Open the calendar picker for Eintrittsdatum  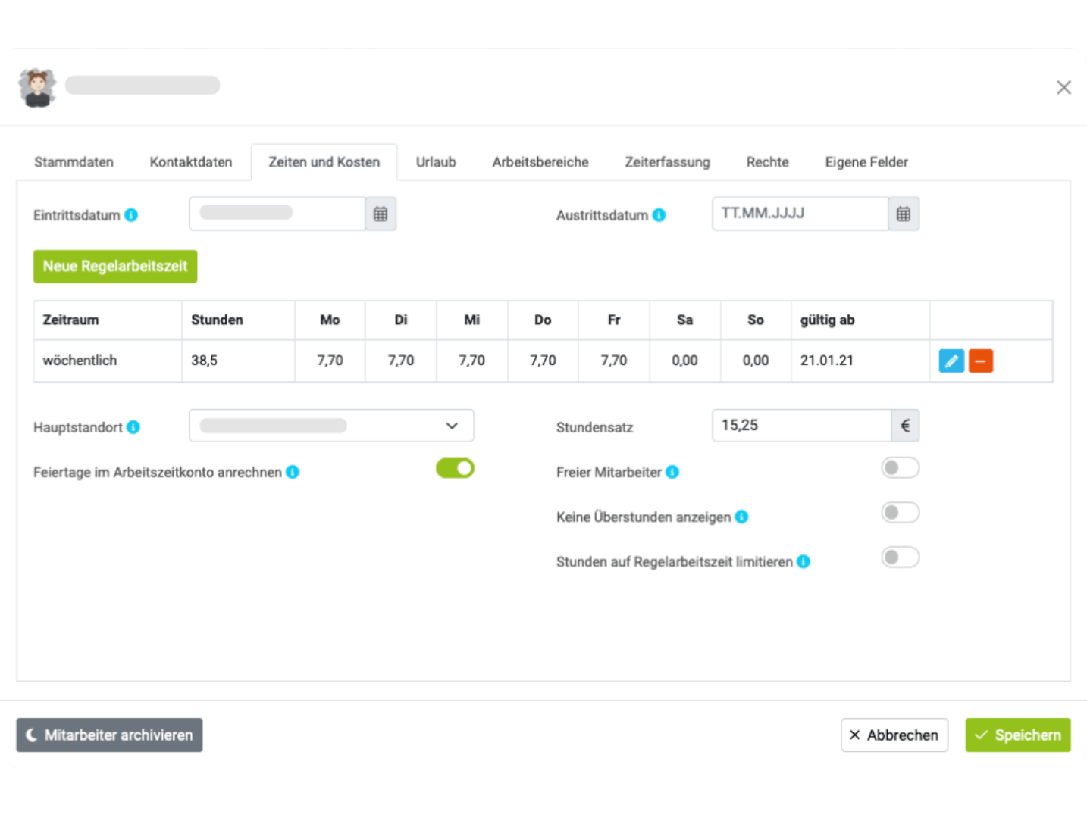[x=381, y=214]
